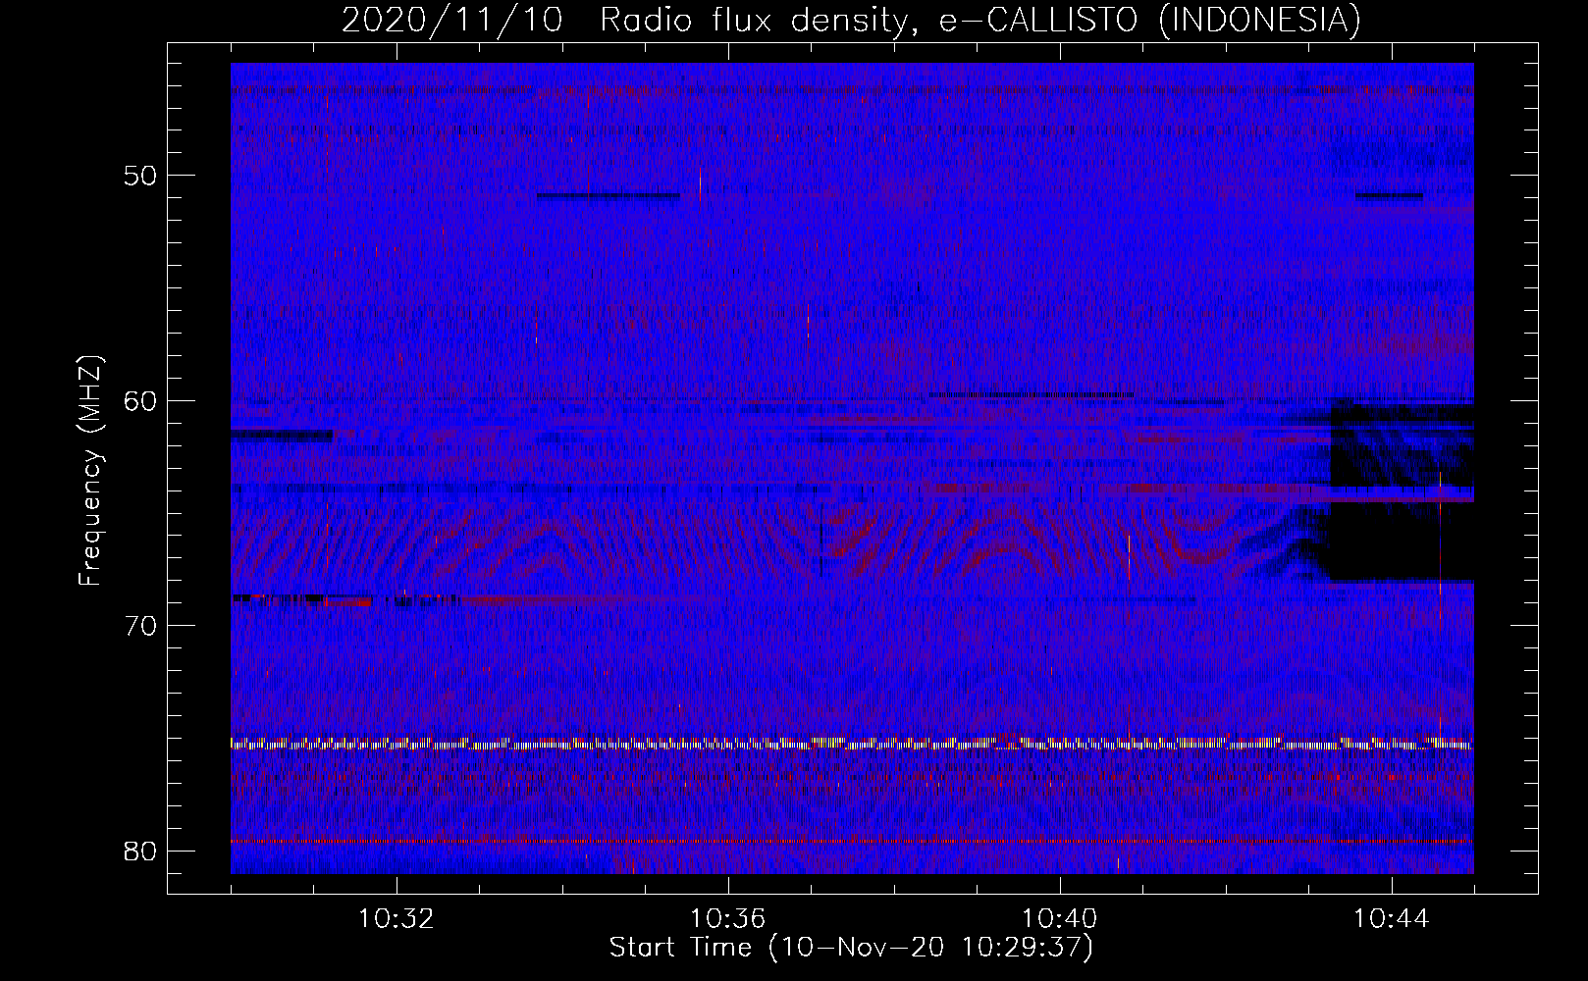
Task: Click the 60 frequency tick label
Action: click(x=141, y=400)
